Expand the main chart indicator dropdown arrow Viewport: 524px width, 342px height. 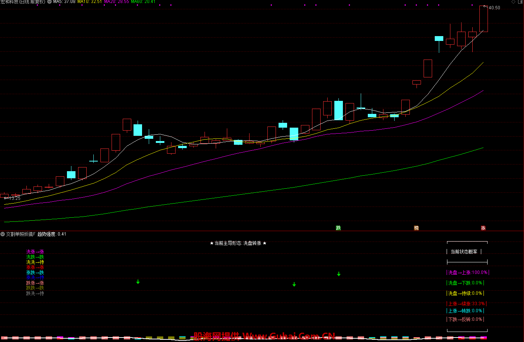(49, 2)
